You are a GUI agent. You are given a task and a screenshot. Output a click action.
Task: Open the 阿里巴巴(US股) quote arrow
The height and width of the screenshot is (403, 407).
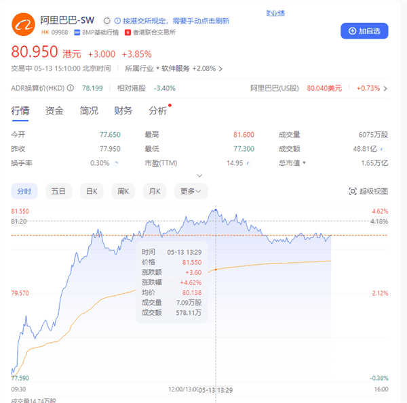click(x=385, y=89)
